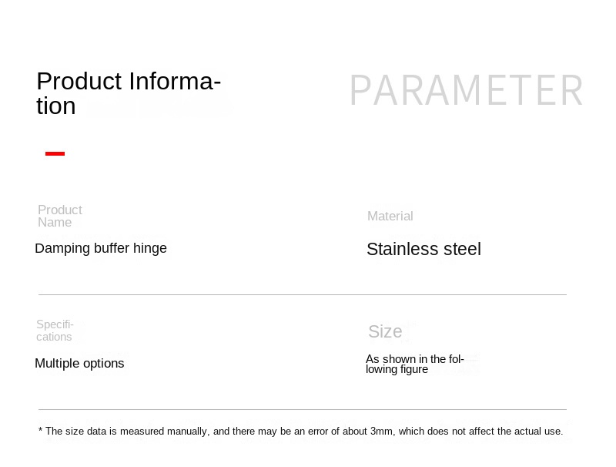Viewport: 616px width, 467px height.
Task: Select the gray "Product Name" label
Action: click(59, 216)
